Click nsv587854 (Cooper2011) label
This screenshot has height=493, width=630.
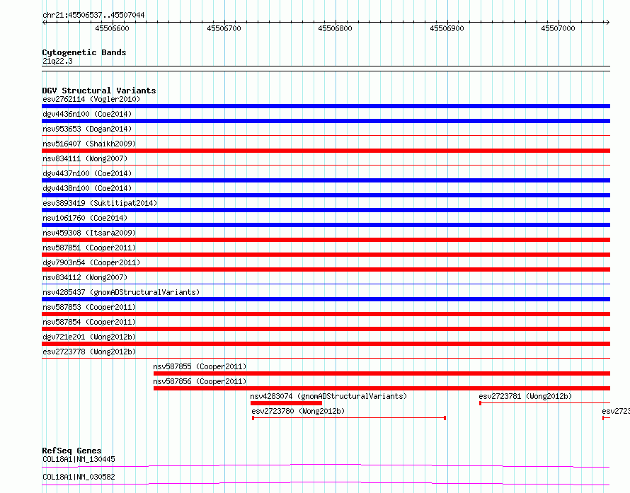pyautogui.click(x=89, y=322)
